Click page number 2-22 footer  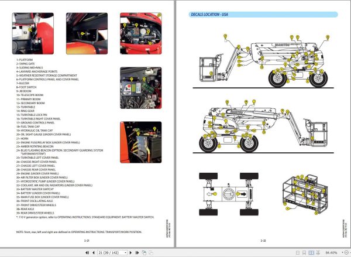click(x=263, y=241)
